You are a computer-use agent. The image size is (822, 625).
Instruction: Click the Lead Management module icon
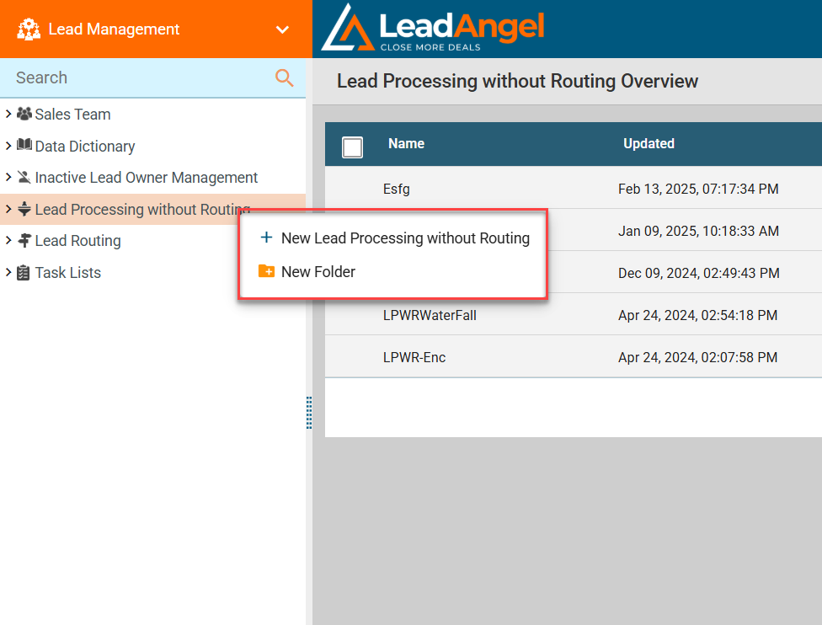tap(29, 29)
